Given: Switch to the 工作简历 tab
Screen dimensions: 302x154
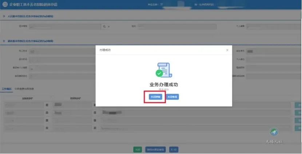Looking at the screenshot, I should coord(6,89).
